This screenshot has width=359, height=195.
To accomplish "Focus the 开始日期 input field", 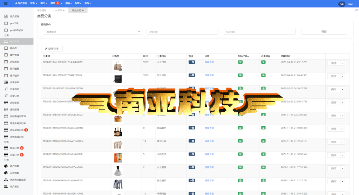I will (182, 32).
